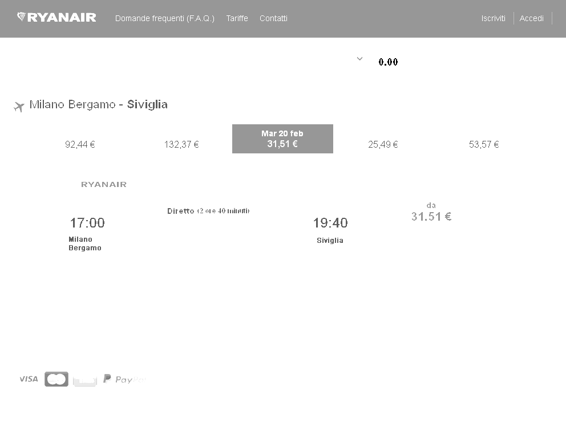Click the 17:00 departure time on flight
The image size is (566, 447).
point(87,222)
